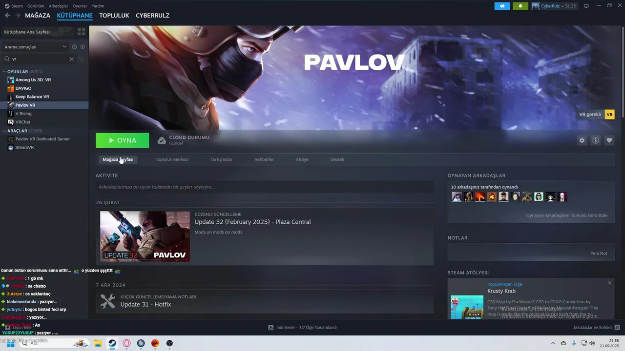Screen dimensions: 625x351
Task: Open Atölye workshop link
Action: (302, 159)
